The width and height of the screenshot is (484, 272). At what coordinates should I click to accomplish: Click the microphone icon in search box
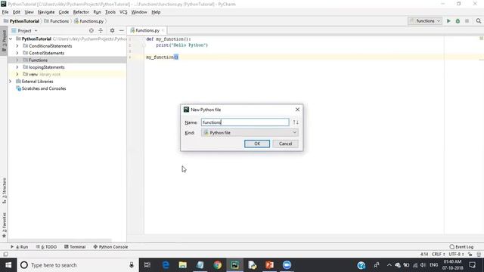pyautogui.click(x=132, y=265)
